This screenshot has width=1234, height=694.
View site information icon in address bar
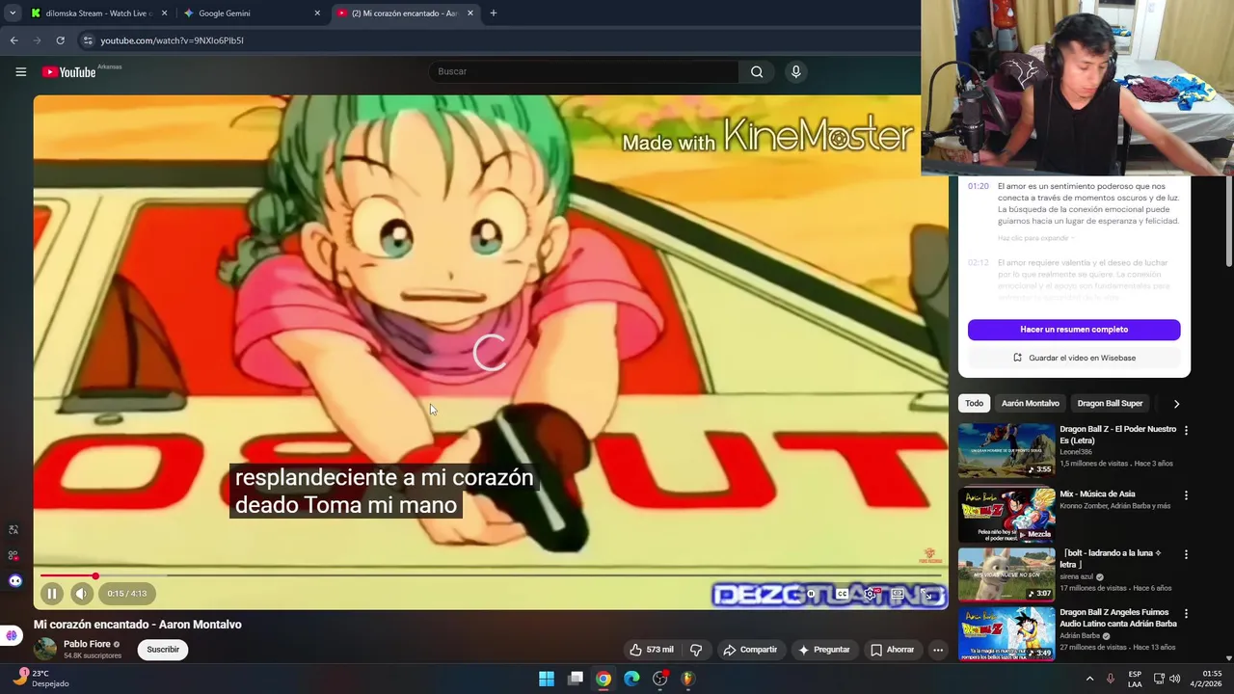pos(88,40)
